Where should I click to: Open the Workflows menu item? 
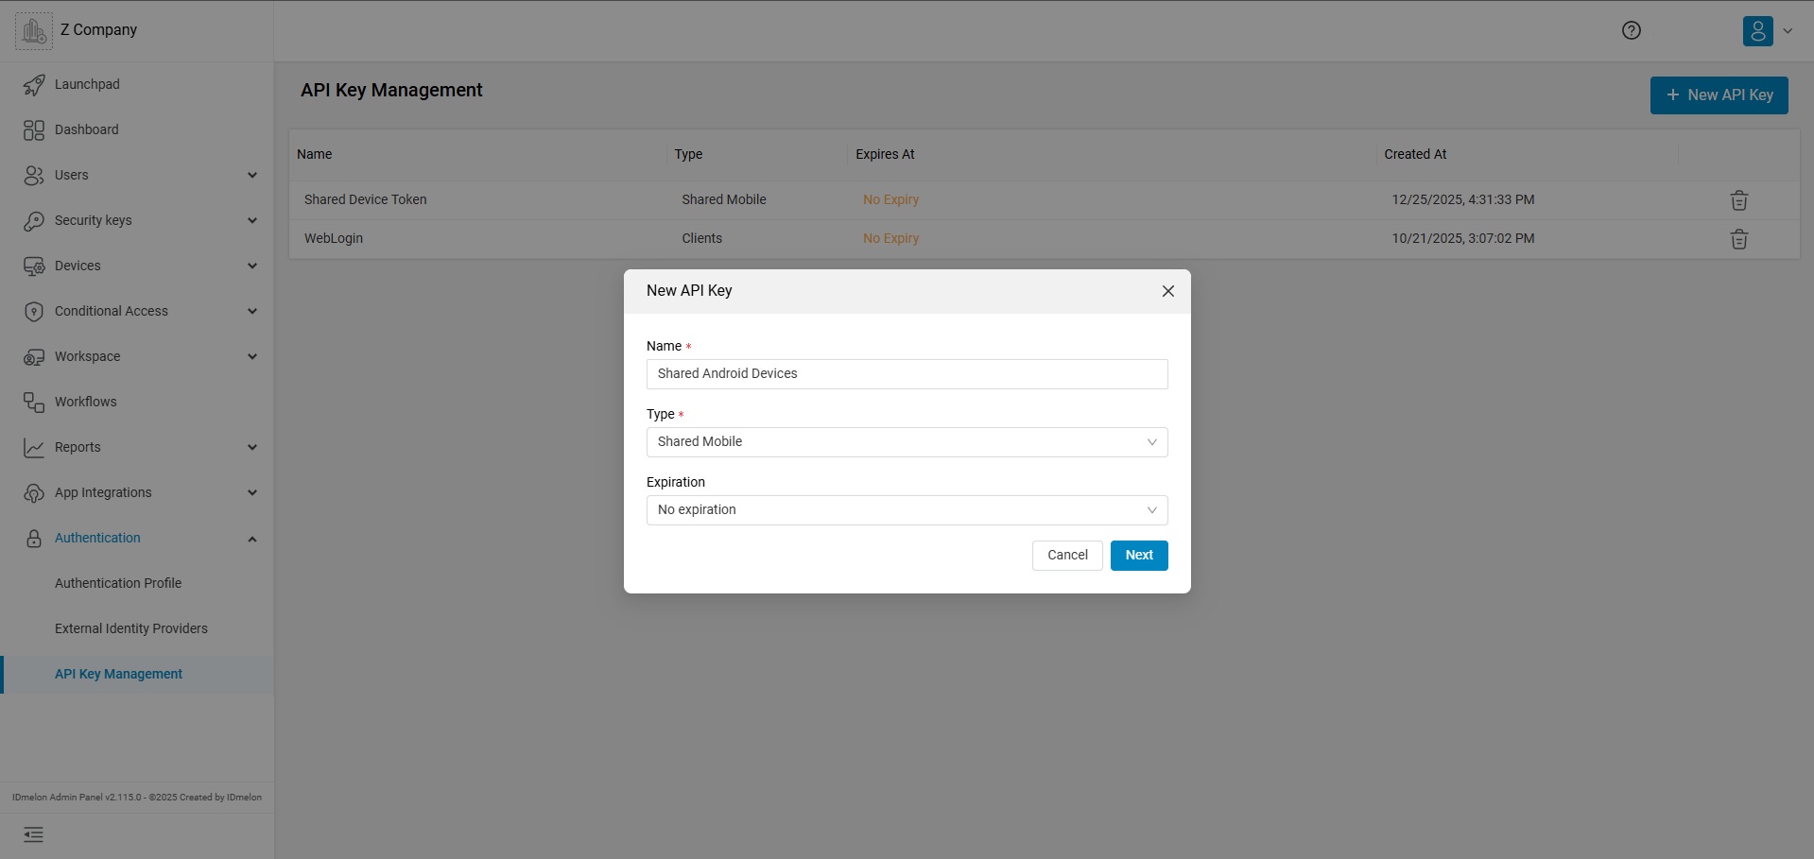(86, 402)
